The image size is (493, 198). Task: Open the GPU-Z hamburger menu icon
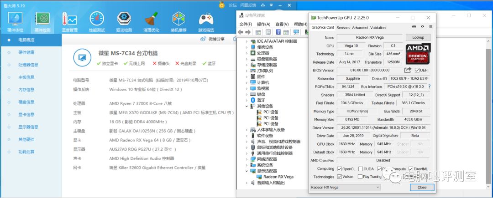click(x=430, y=27)
